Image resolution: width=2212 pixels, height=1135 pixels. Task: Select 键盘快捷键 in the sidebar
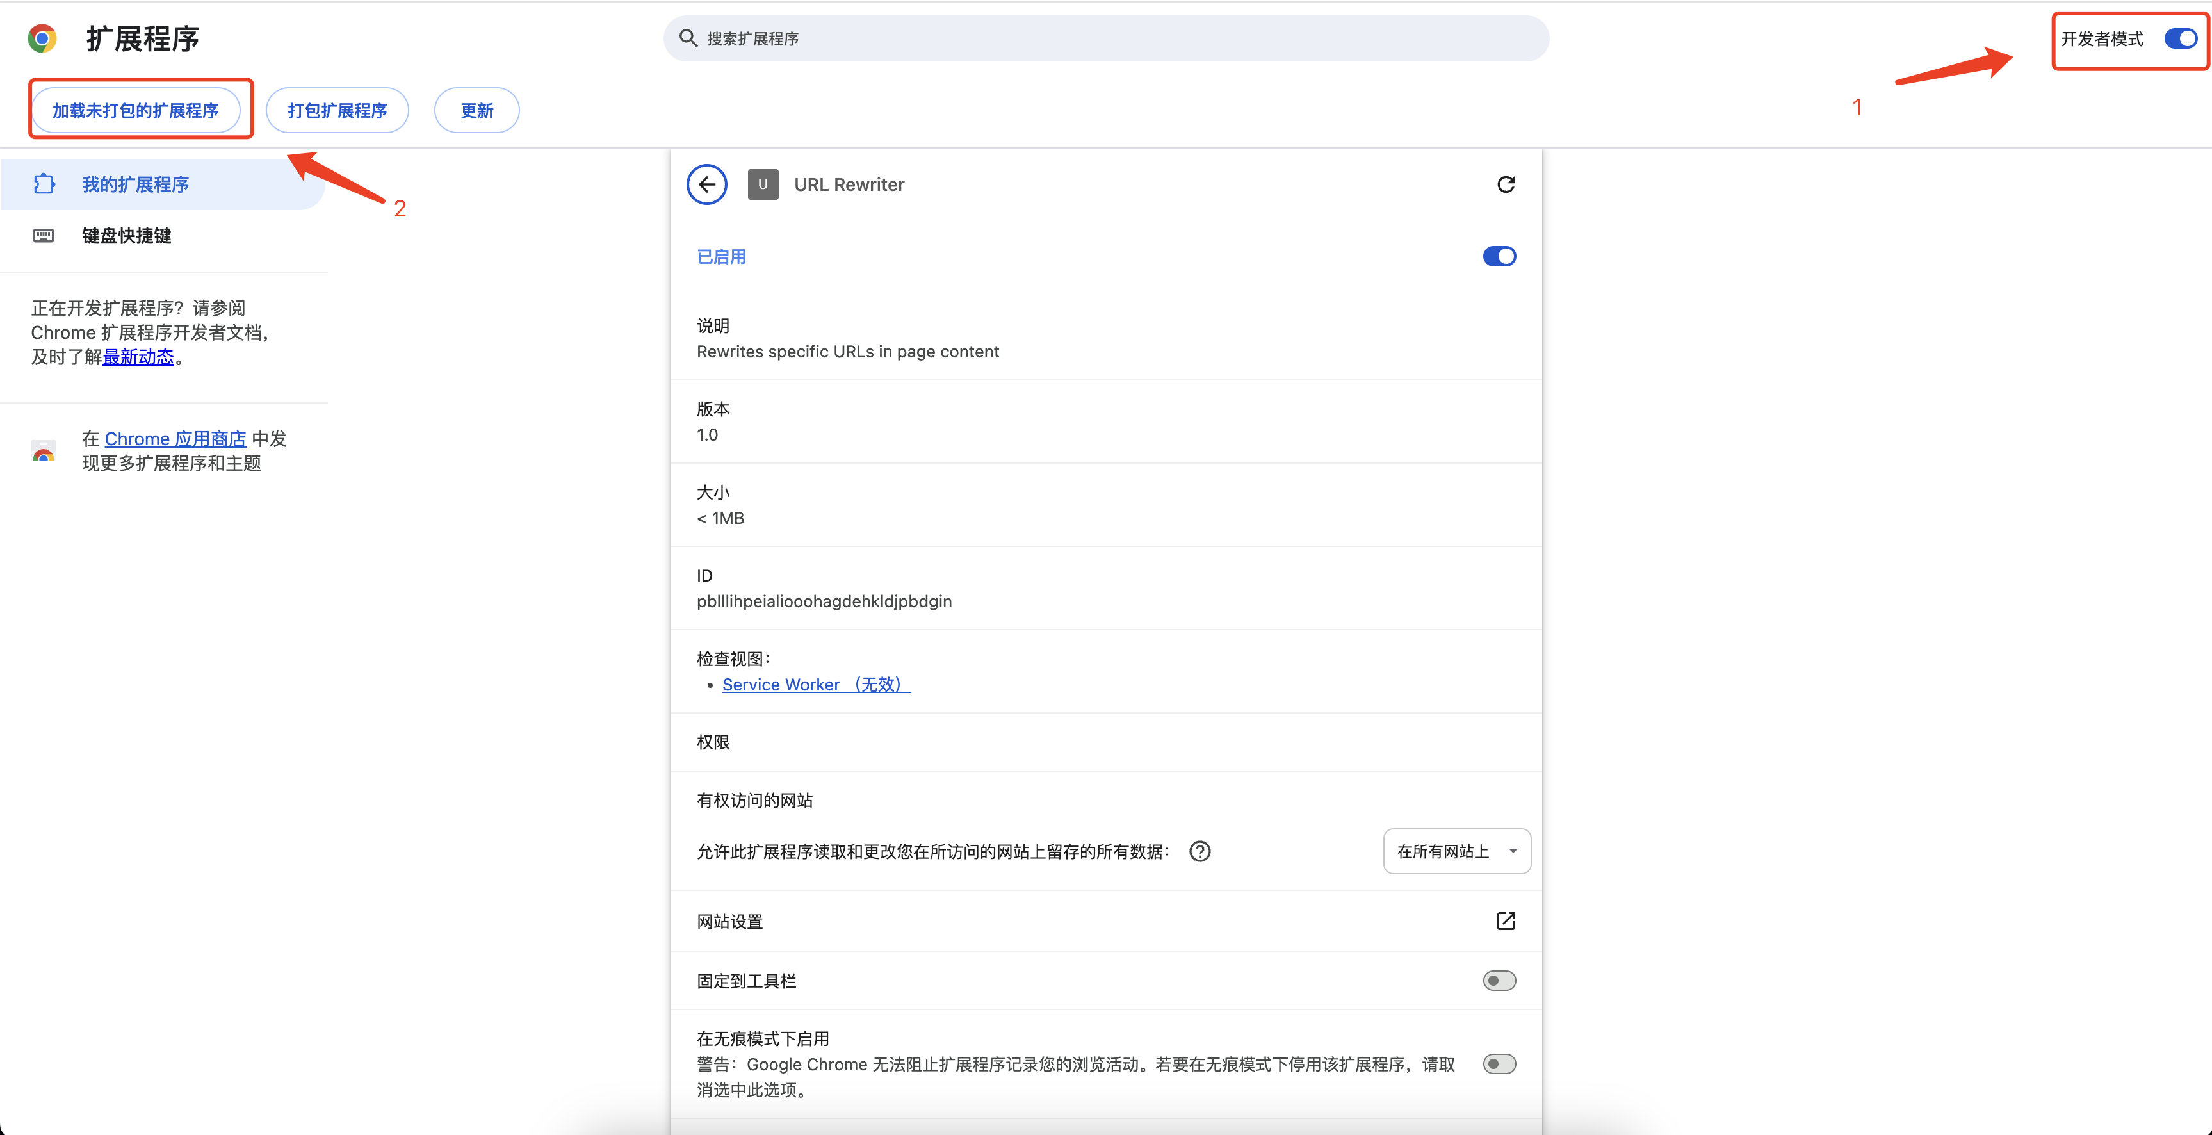point(127,236)
